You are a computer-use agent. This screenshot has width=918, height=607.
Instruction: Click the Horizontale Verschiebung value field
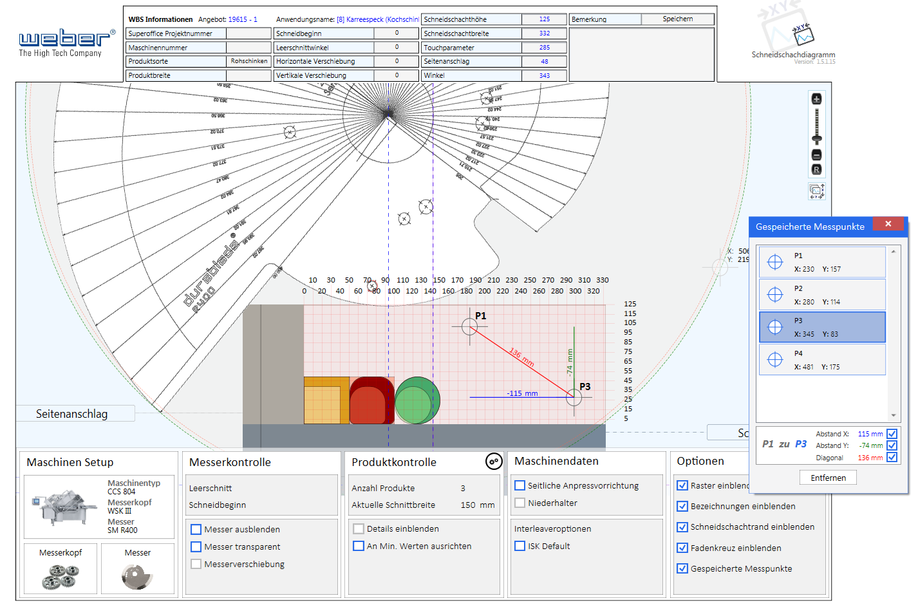[397, 62]
